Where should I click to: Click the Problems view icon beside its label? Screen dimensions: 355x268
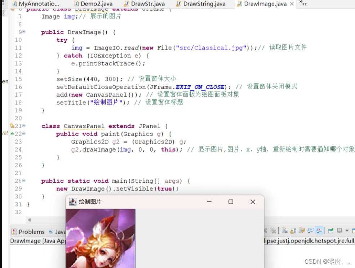pyautogui.click(x=14, y=232)
